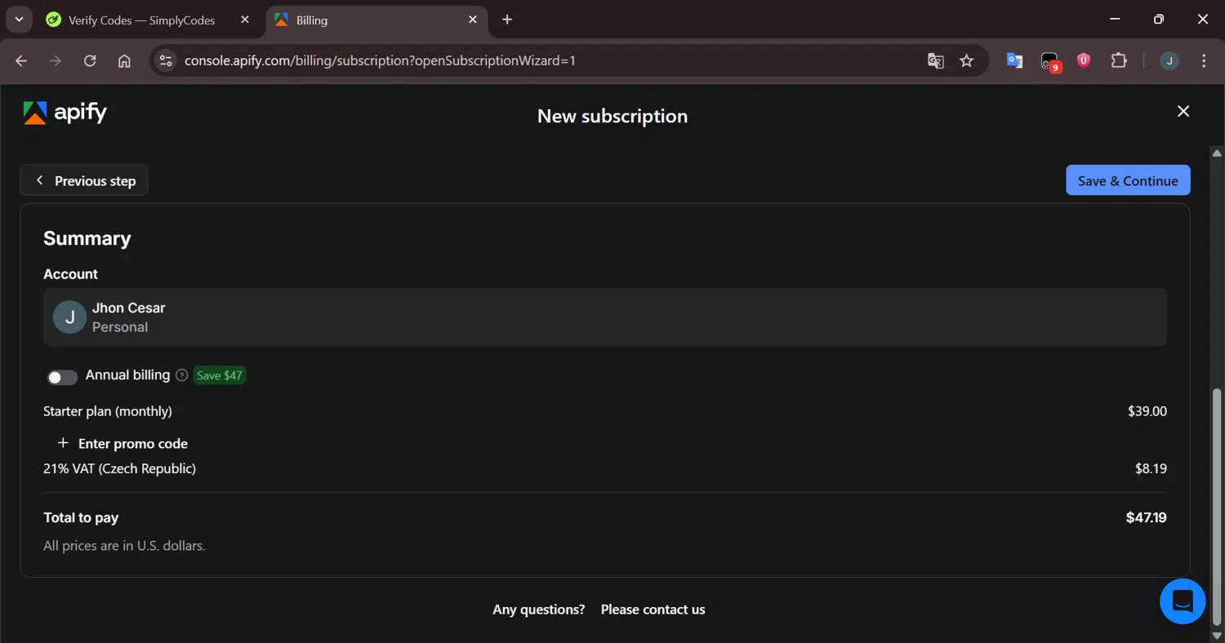Click the Jhon Cesar account name
This screenshot has height=643, width=1225.
pyautogui.click(x=128, y=308)
